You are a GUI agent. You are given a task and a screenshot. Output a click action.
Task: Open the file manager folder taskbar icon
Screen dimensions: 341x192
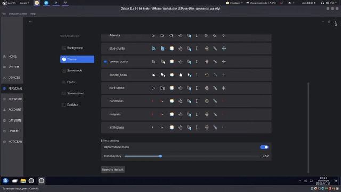tap(23, 181)
